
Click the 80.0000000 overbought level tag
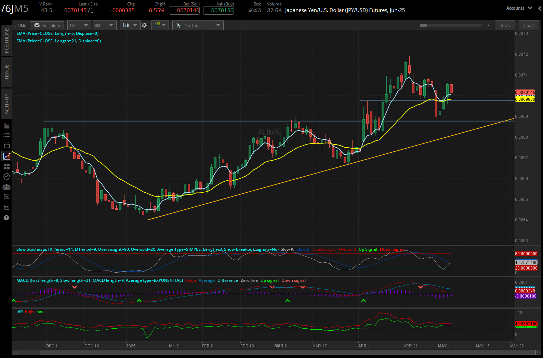click(x=526, y=254)
